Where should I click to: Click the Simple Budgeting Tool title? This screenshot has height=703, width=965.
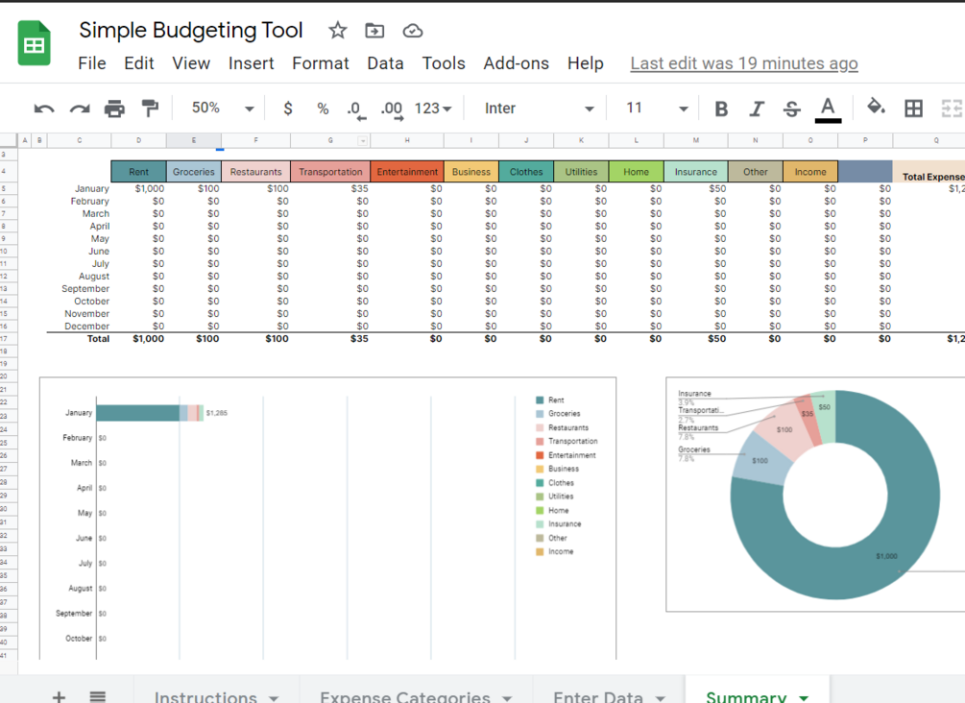(x=191, y=30)
